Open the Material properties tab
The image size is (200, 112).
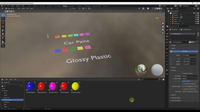click(x=167, y=70)
